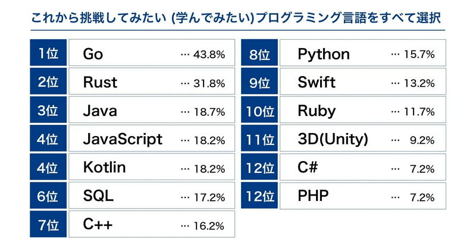Select the 1位 rank badge
The width and height of the screenshot is (476, 249).
click(x=48, y=54)
